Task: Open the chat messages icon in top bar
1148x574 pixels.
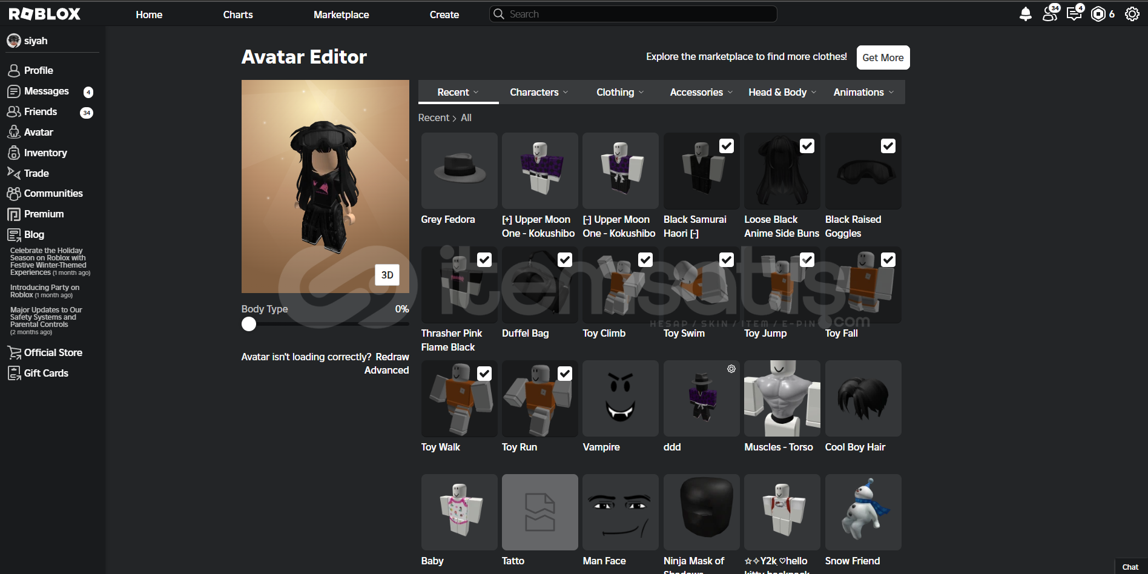Action: click(x=1074, y=14)
